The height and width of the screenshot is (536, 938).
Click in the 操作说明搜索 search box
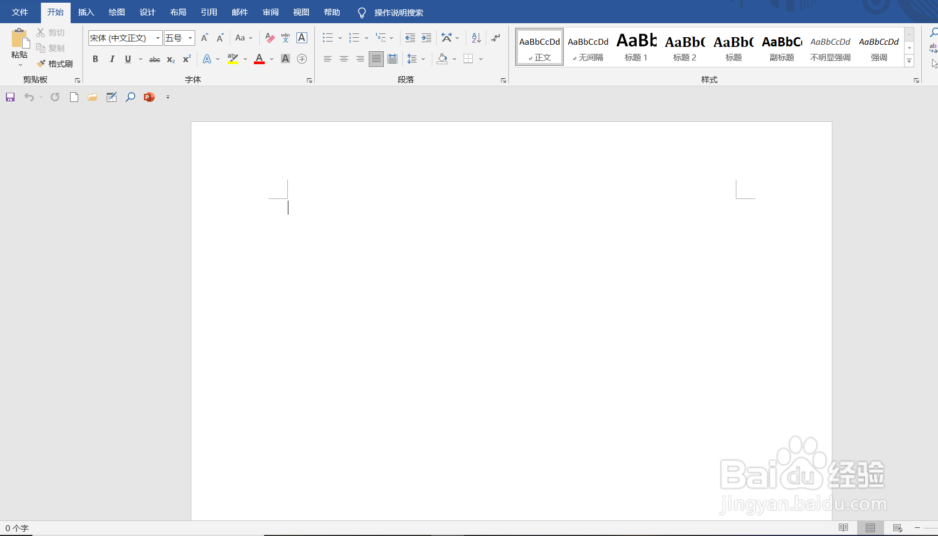coord(399,12)
